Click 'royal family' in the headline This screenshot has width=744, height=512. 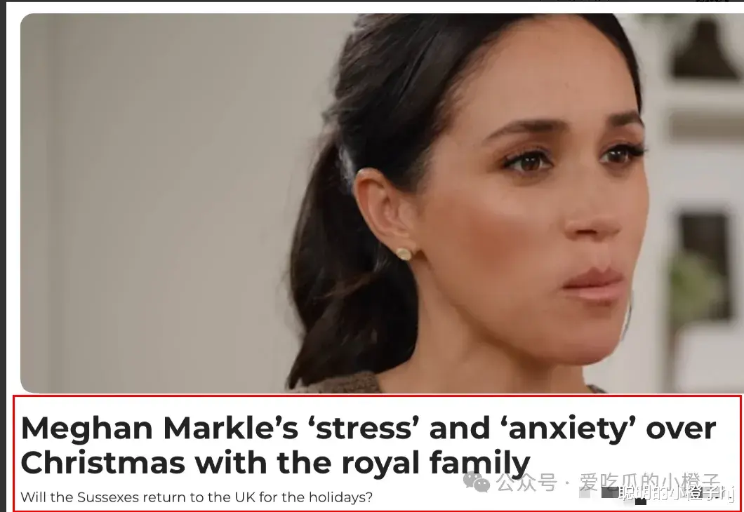pos(435,464)
